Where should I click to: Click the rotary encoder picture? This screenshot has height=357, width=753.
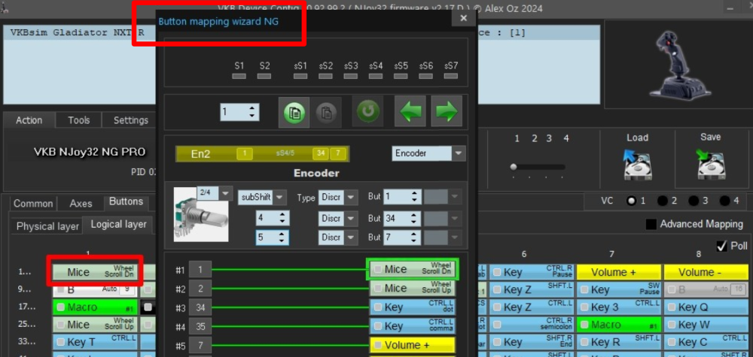(x=200, y=213)
